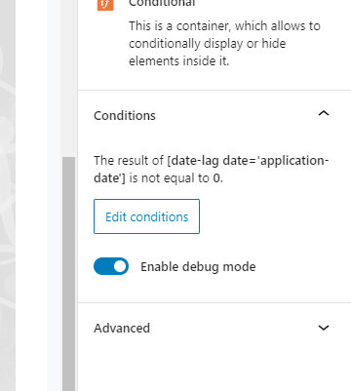Expand the Advanced section with its down chevron
Viewport: 351px width, 391px height.
(x=324, y=328)
